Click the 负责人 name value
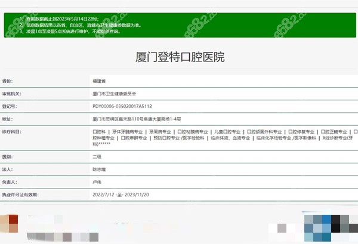 pos(97,182)
